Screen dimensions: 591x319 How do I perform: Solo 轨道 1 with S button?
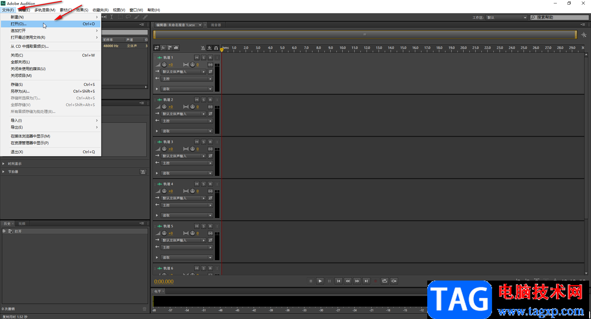204,58
